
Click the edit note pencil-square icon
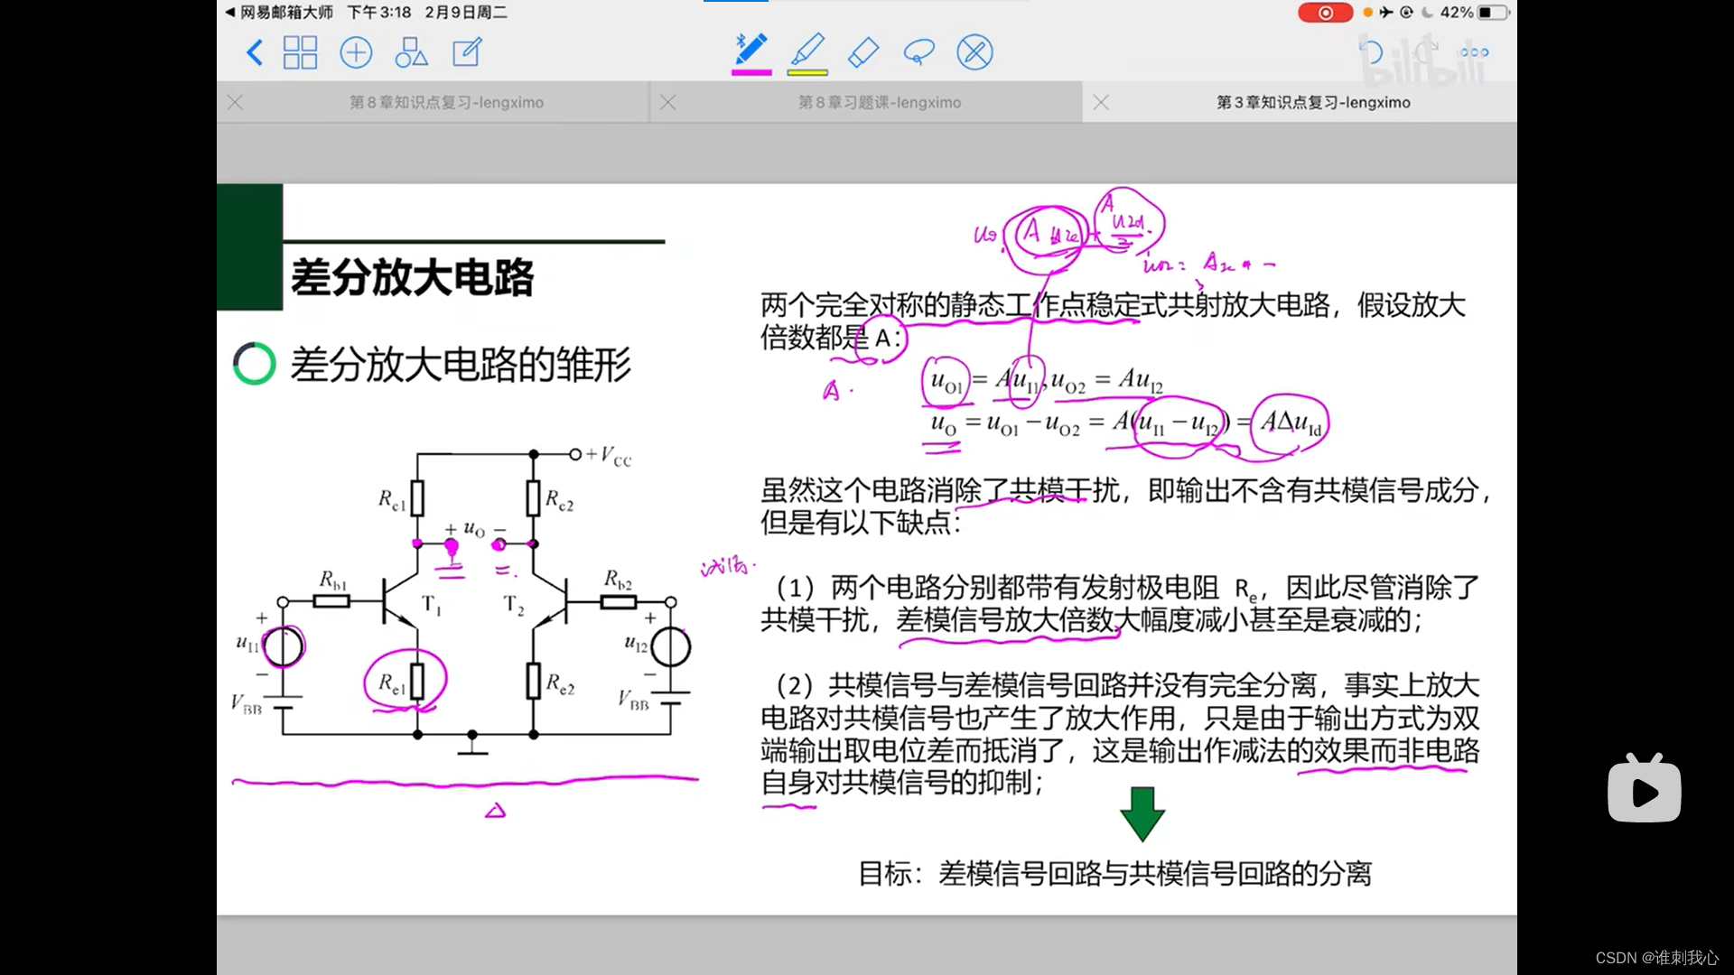467,52
